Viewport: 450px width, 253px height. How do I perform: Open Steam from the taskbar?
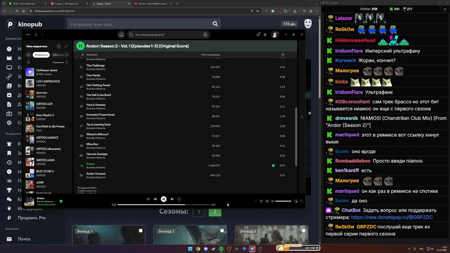[x=213, y=249]
